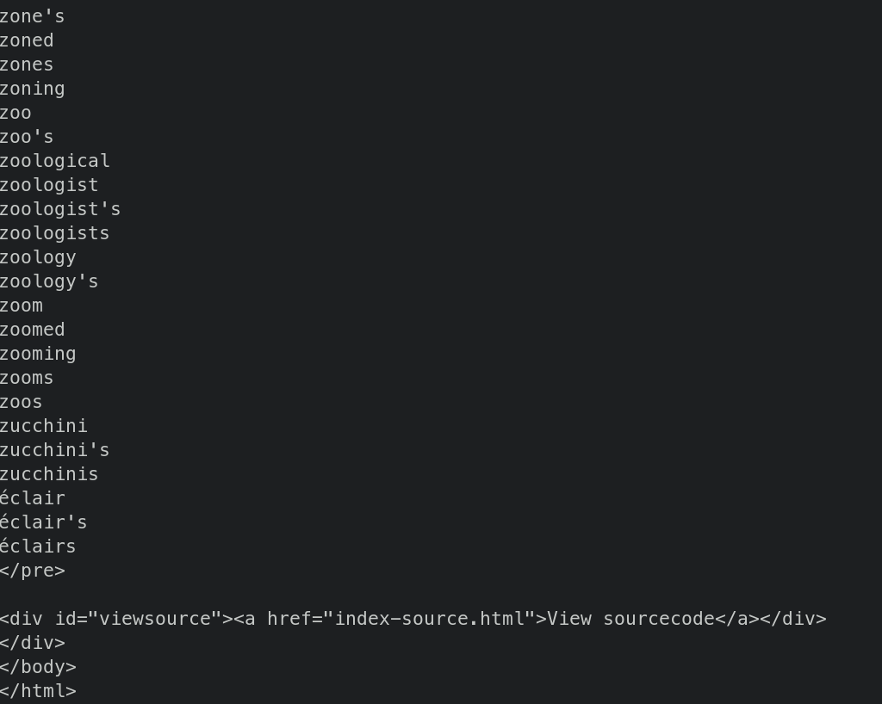Click the line reading "zoned"
The height and width of the screenshot is (704, 882).
click(27, 40)
